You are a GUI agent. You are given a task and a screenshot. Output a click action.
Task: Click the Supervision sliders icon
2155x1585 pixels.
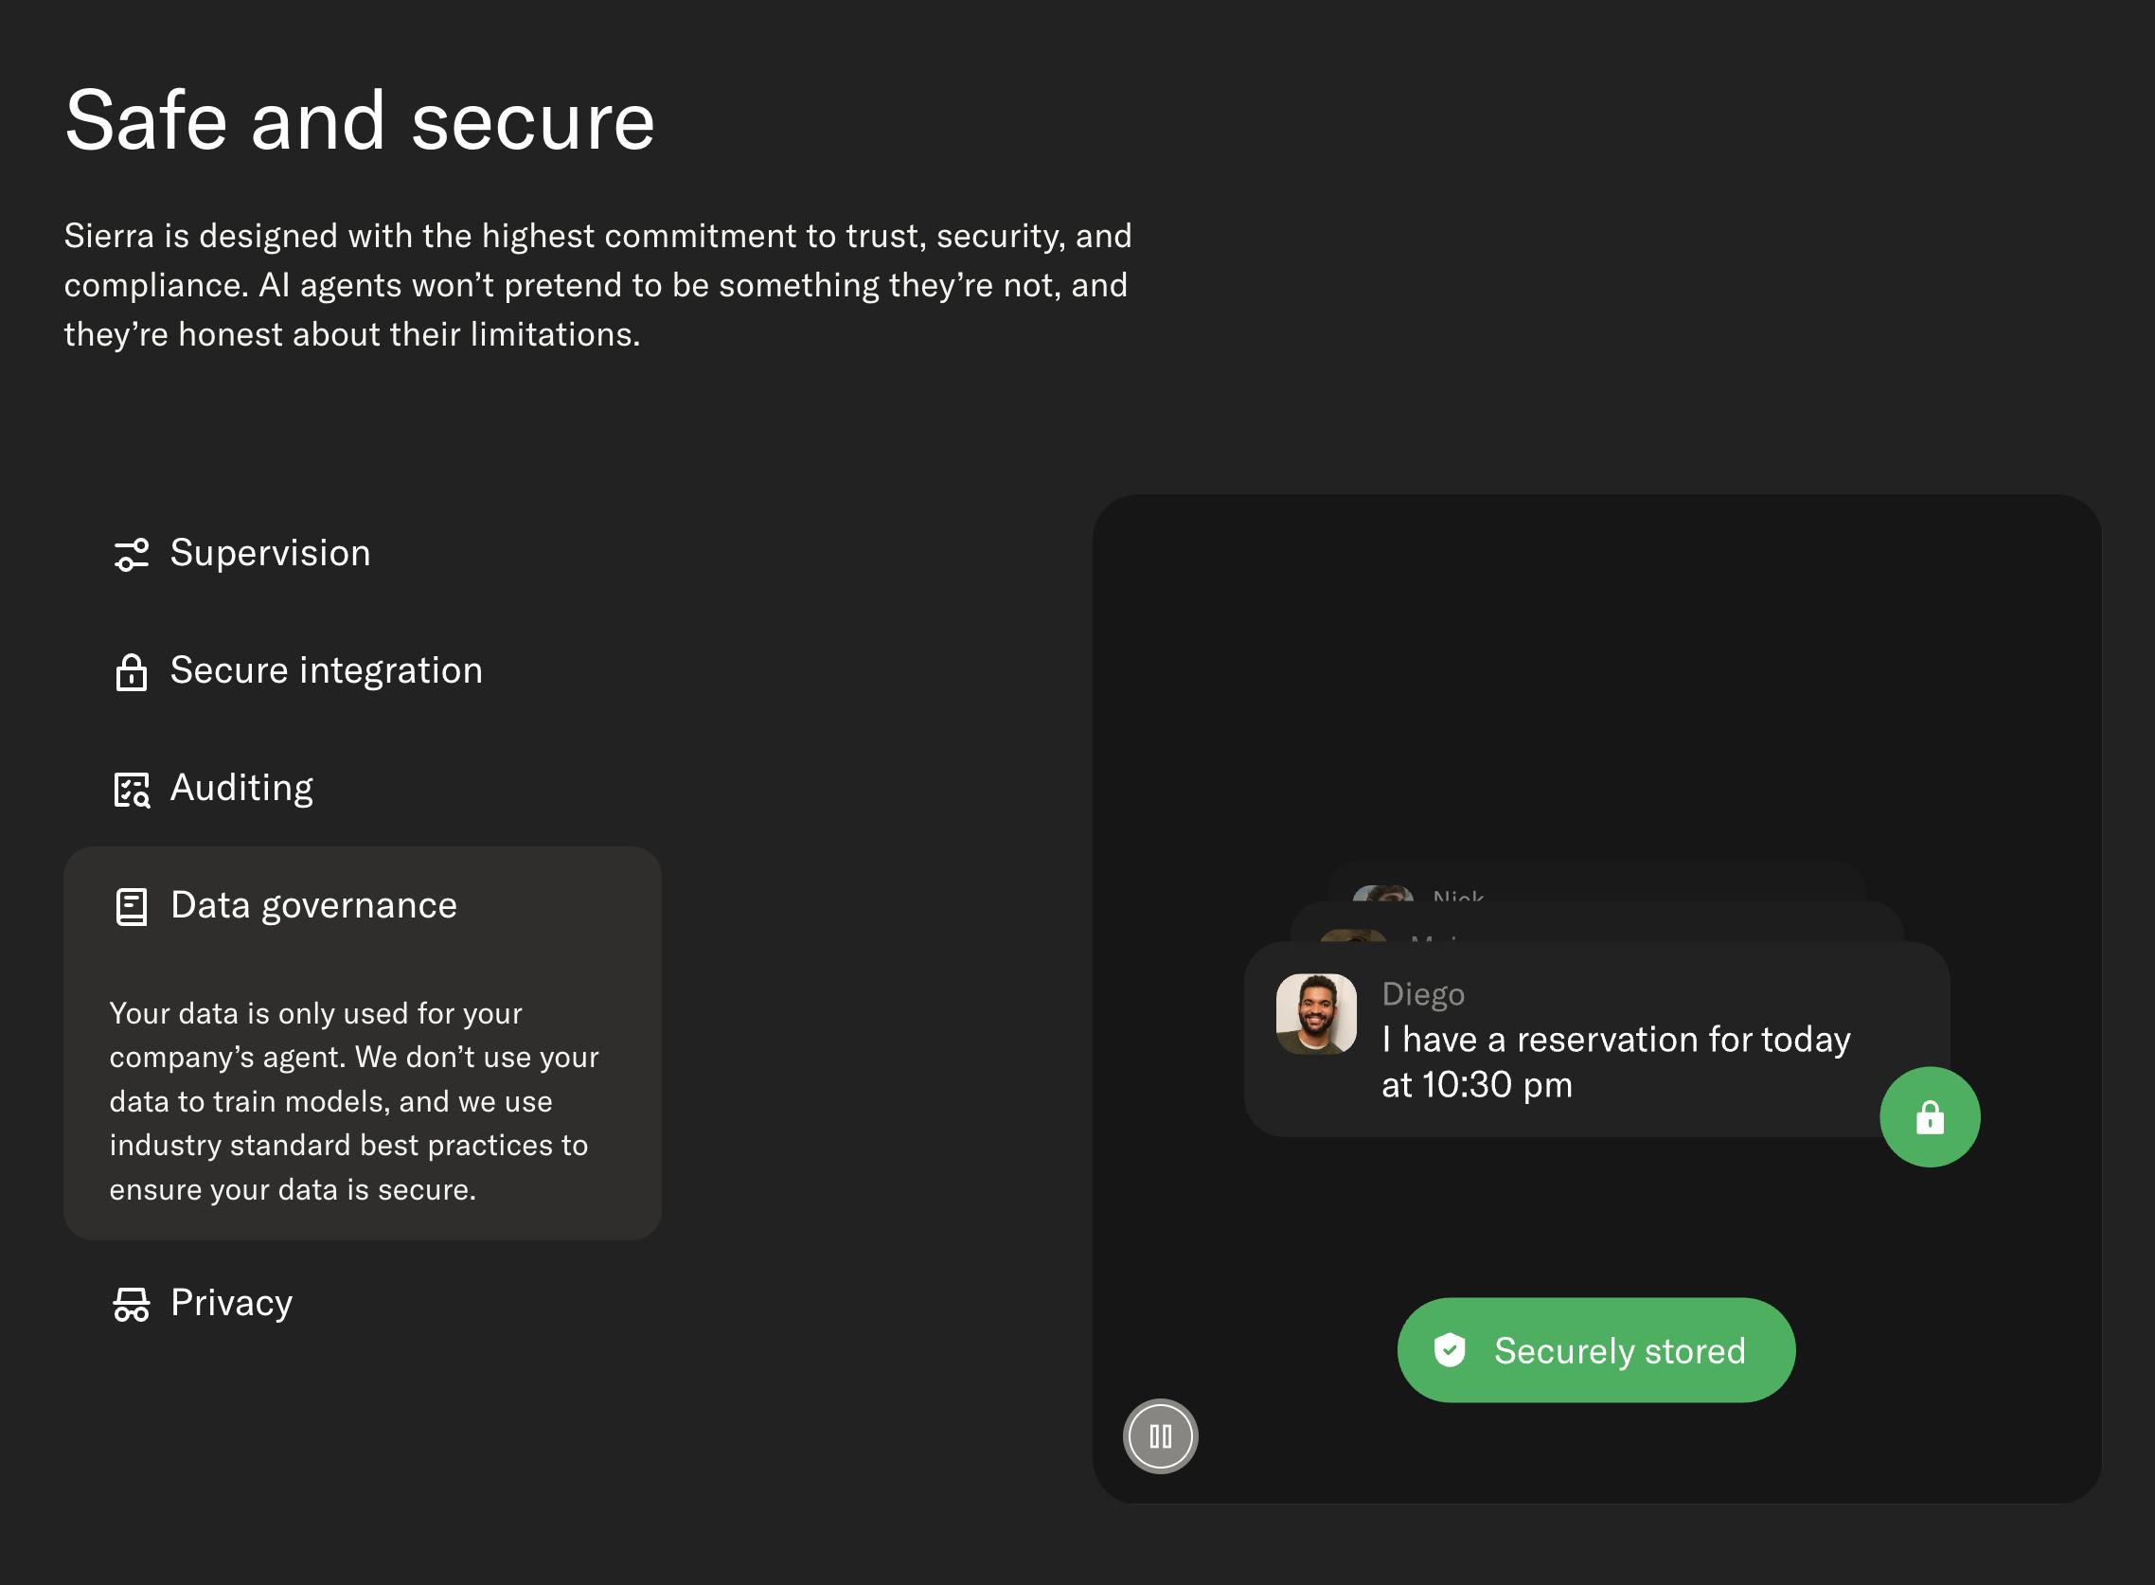click(132, 555)
